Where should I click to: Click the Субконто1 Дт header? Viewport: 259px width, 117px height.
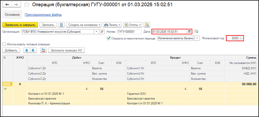(59, 68)
